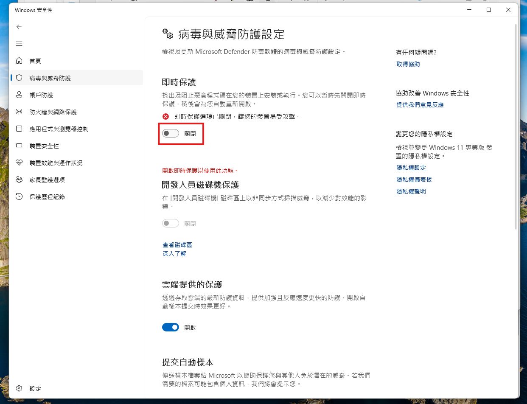Enable the 即時保護 toggle

170,133
